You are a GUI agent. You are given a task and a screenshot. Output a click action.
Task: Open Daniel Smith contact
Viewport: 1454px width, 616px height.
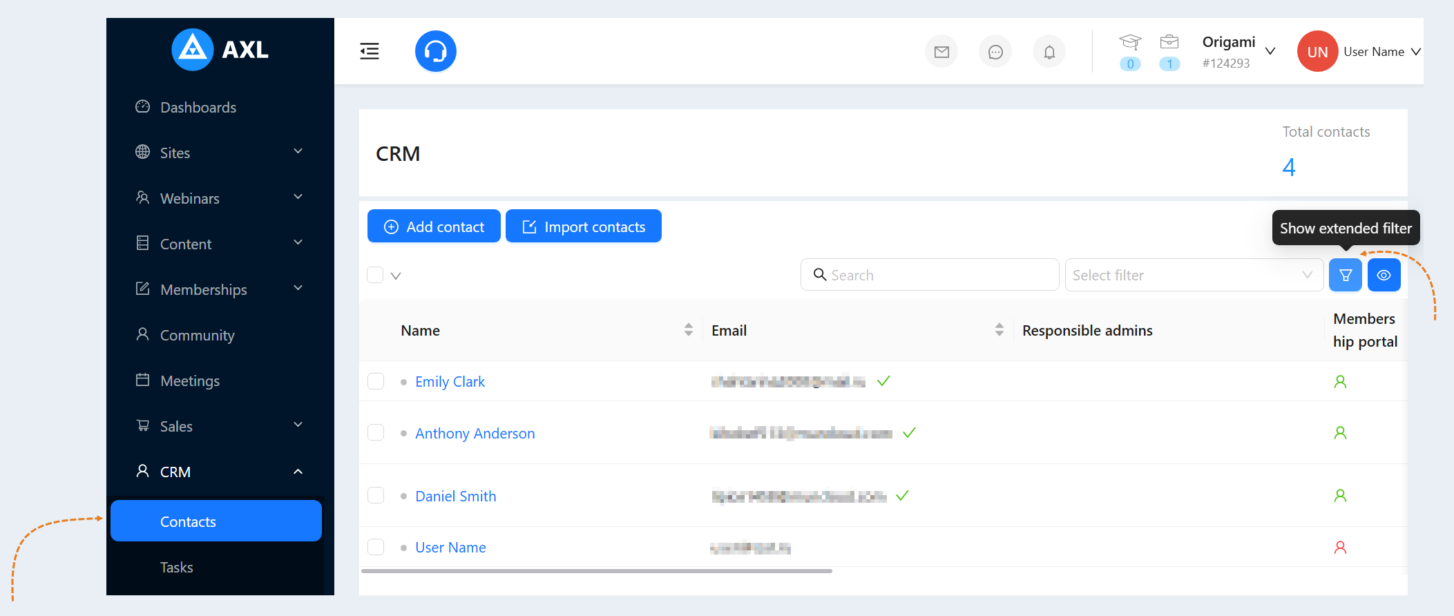click(456, 496)
